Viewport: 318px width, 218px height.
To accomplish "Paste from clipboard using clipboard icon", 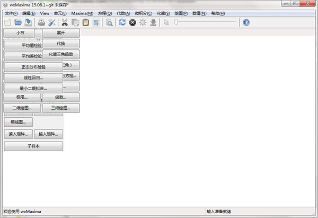I will coord(85,22).
